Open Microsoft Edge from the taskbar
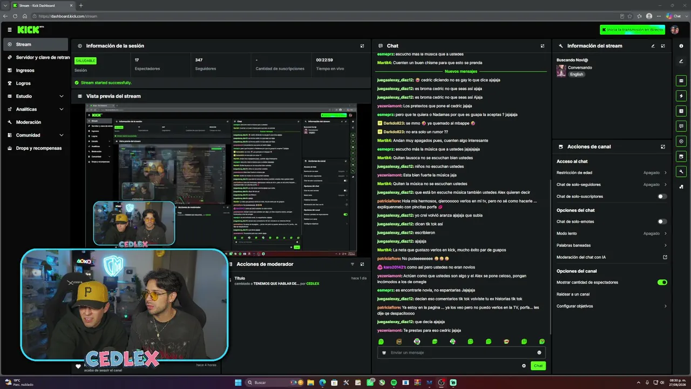The height and width of the screenshot is (389, 691). pos(322,383)
